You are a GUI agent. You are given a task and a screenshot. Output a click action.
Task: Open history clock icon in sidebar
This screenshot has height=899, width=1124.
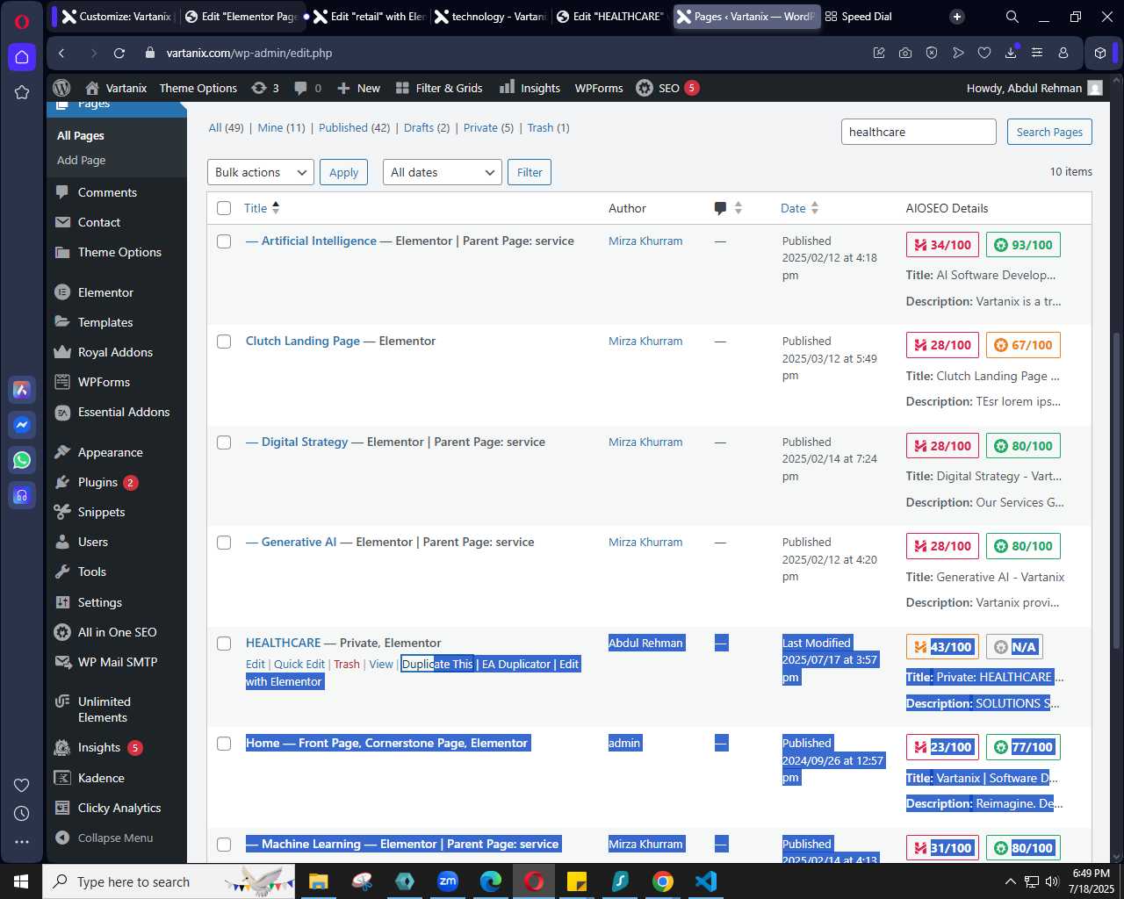pos(22,813)
